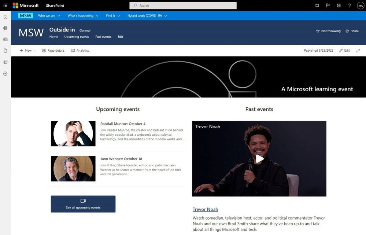Viewport: 366px width, 235px height.
Task: Click the General label beside site title
Action: click(85, 30)
